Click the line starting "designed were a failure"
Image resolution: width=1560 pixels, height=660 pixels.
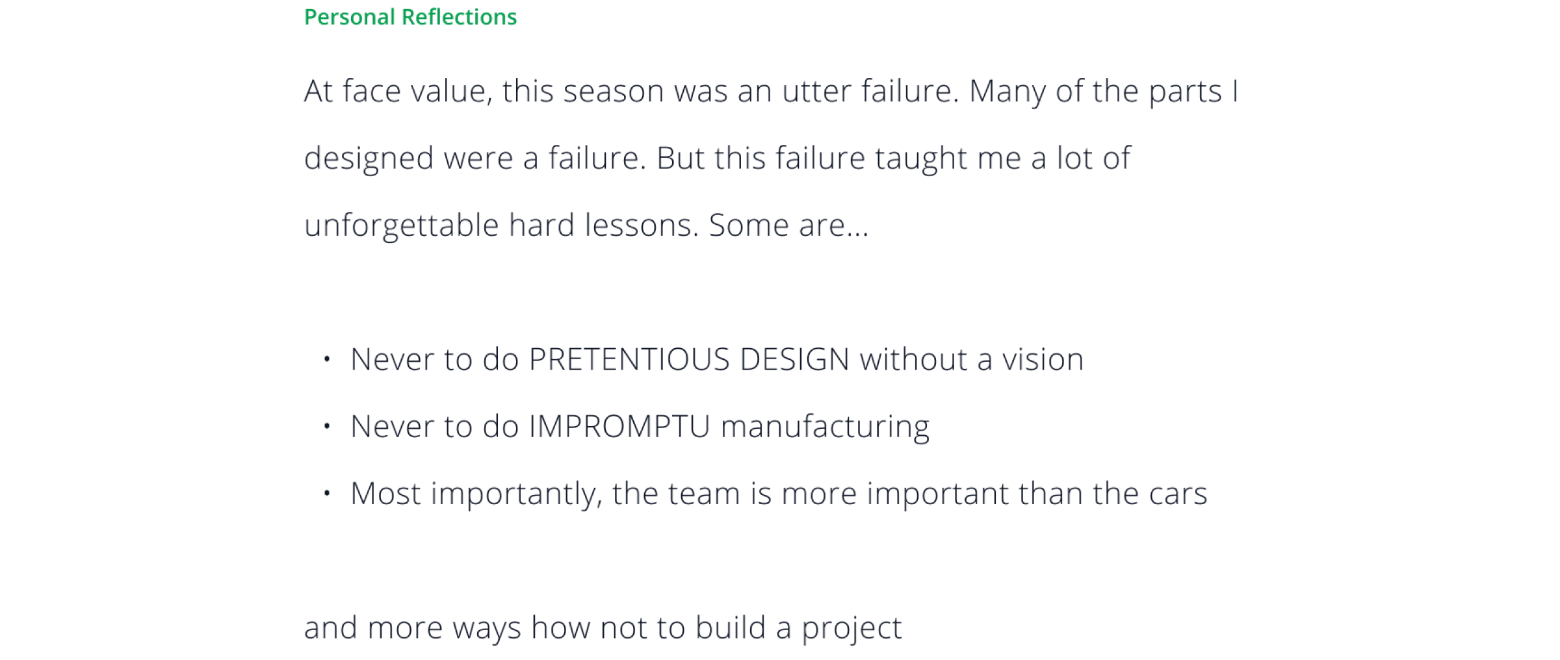click(x=717, y=158)
